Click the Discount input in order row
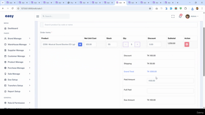The height and width of the screenshot is (115, 205). (x=154, y=44)
